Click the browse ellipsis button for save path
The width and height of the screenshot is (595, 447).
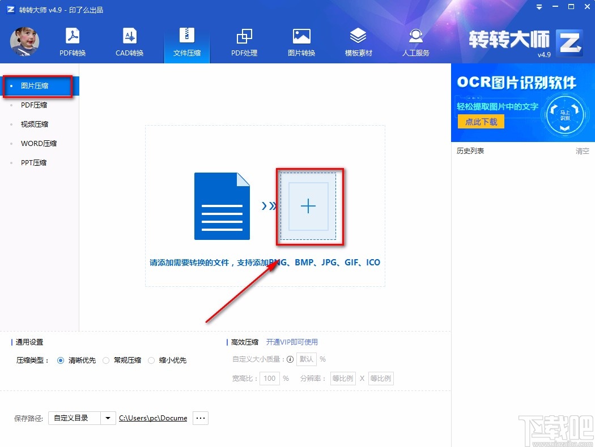200,418
